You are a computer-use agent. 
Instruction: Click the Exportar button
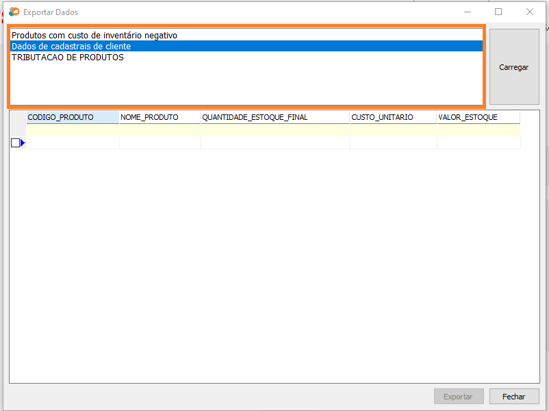coord(458,397)
